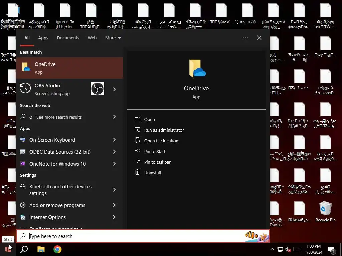Screen dimensions: 342x256
Task: Open the clock showing 1:00 PM
Action: tap(313, 249)
